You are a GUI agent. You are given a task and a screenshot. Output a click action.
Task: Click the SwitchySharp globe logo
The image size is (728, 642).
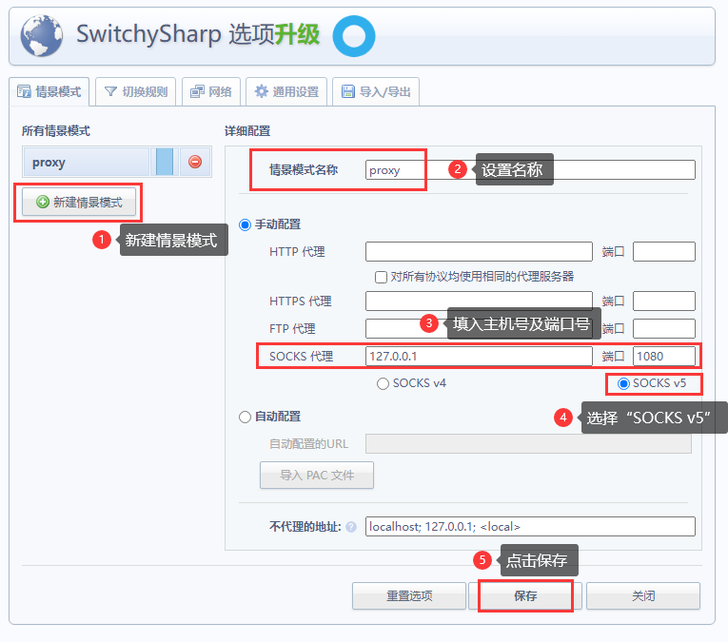41,36
